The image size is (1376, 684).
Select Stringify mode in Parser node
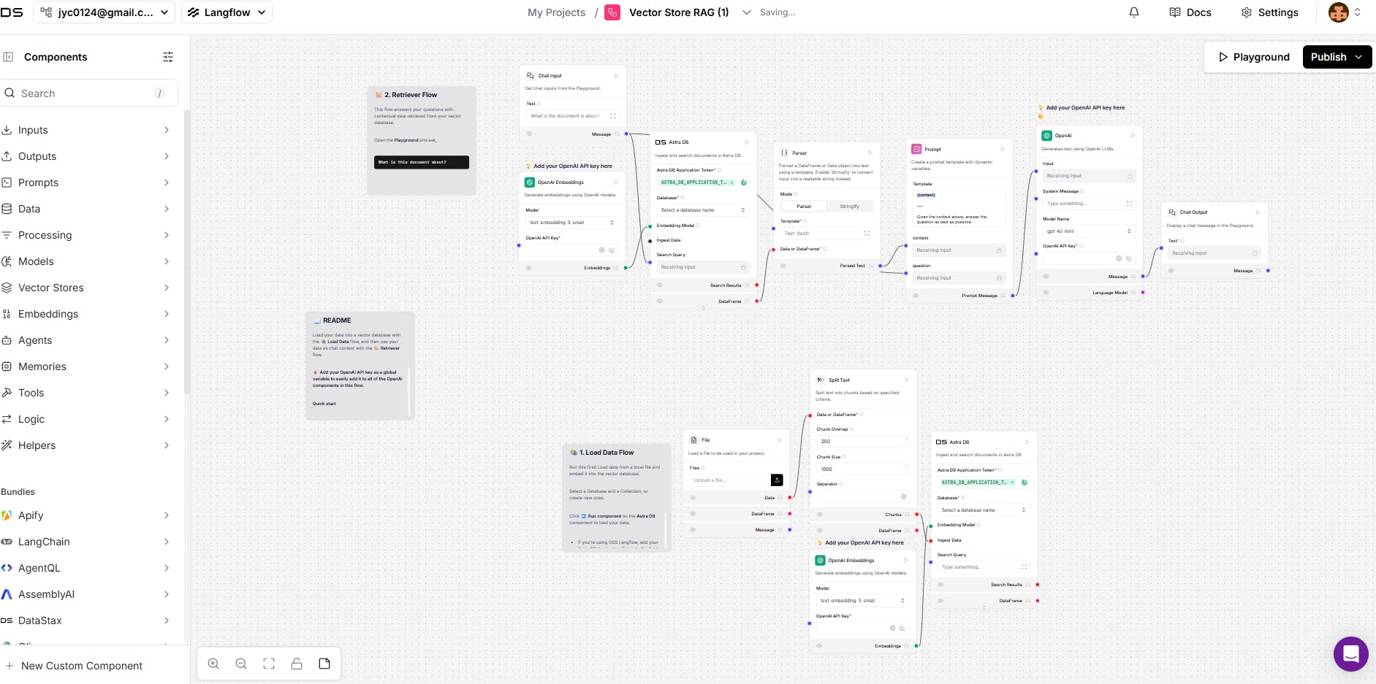point(849,207)
